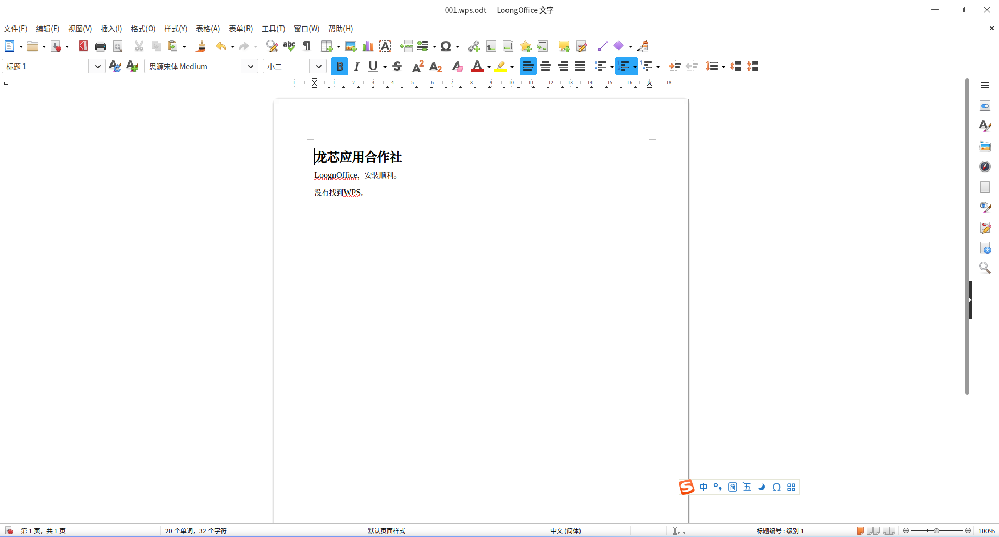The image size is (999, 537).
Task: Toggle Strikethrough formatting
Action: [x=397, y=66]
